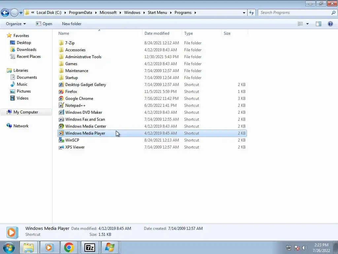Screen dimensions: 338x254
Task: Select Music library in navigation pane
Action: point(22,84)
